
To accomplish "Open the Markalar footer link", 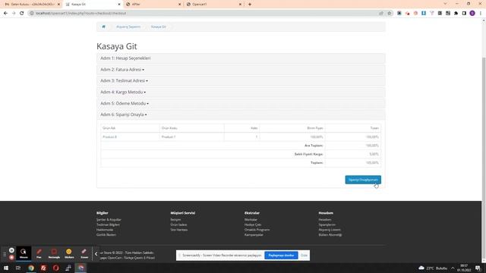I will pos(251,219).
